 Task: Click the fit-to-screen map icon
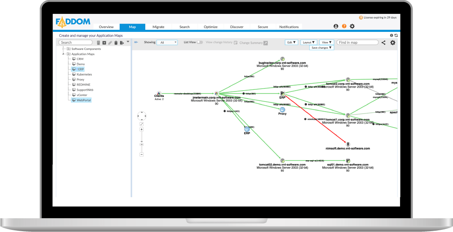point(141,124)
